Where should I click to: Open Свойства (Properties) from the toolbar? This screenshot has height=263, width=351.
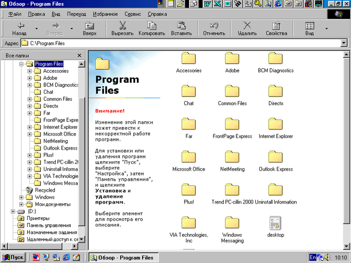click(x=277, y=29)
